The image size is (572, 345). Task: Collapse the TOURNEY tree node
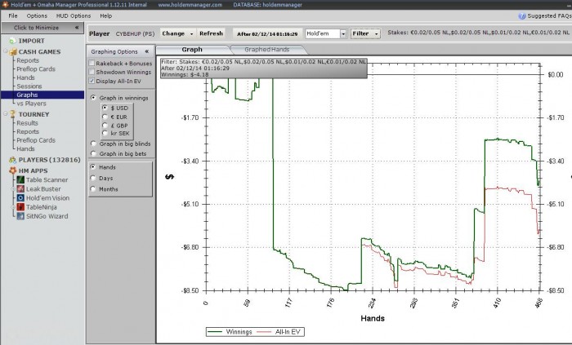click(6, 113)
